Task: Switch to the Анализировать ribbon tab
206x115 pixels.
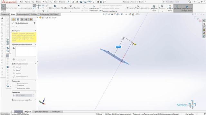Action: pyautogui.click(x=23, y=14)
